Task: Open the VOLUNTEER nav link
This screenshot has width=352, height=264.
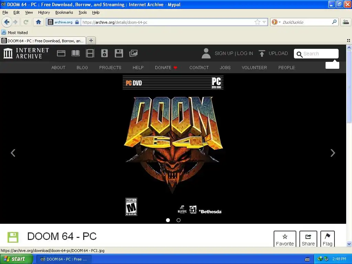Action: coord(254,68)
